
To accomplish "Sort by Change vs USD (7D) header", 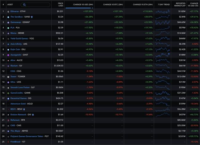I will [193, 5].
